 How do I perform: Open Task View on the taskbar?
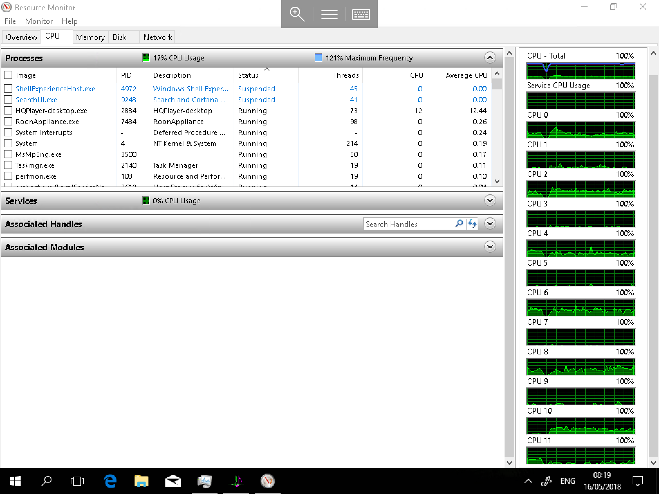coord(77,481)
